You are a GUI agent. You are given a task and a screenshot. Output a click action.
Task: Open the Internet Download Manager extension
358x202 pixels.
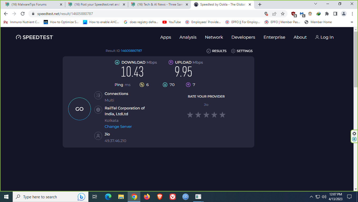319,14
